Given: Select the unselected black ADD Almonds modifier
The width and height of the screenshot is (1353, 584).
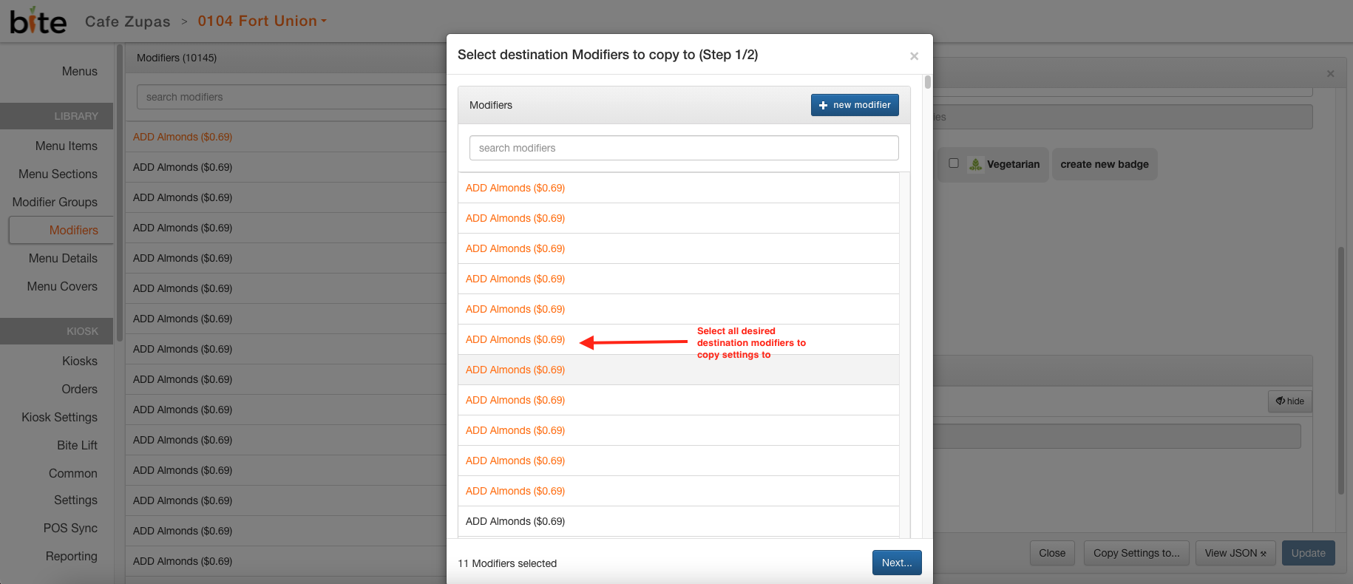Looking at the screenshot, I should point(515,521).
